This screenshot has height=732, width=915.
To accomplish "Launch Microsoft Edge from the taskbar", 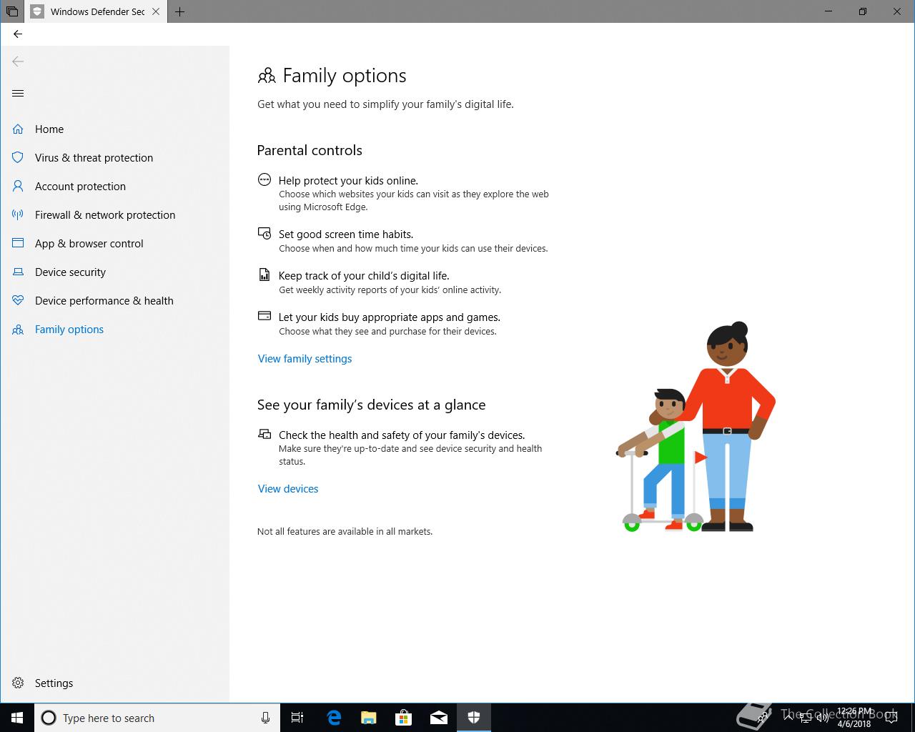I will 334,718.
